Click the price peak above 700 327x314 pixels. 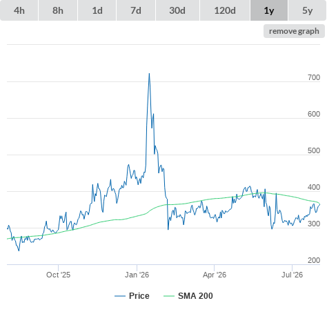click(149, 74)
